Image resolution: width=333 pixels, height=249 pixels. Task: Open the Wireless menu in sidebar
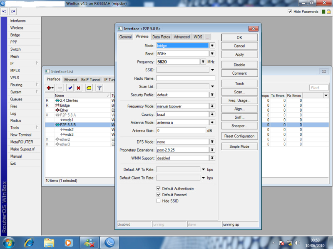pyautogui.click(x=17, y=28)
